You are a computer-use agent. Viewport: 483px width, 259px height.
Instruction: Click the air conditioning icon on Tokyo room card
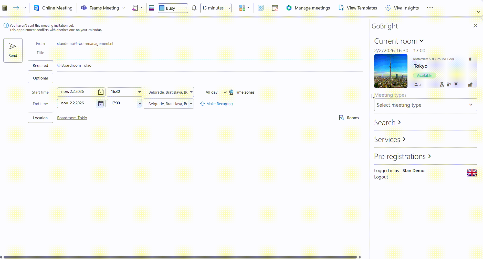coord(442,84)
